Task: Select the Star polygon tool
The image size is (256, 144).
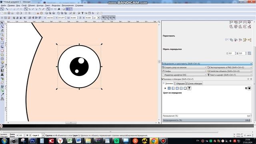Action: pos(2,55)
